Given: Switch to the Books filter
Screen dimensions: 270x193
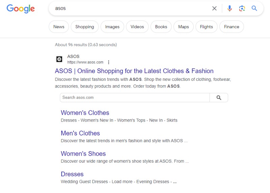Looking at the screenshot, I should [161, 27].
